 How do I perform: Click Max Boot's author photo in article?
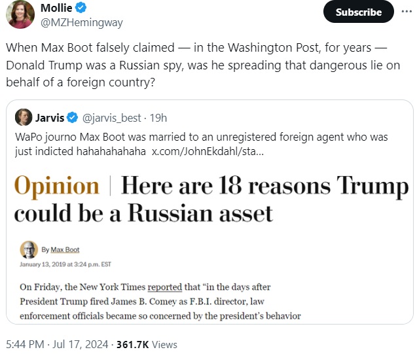(x=28, y=249)
